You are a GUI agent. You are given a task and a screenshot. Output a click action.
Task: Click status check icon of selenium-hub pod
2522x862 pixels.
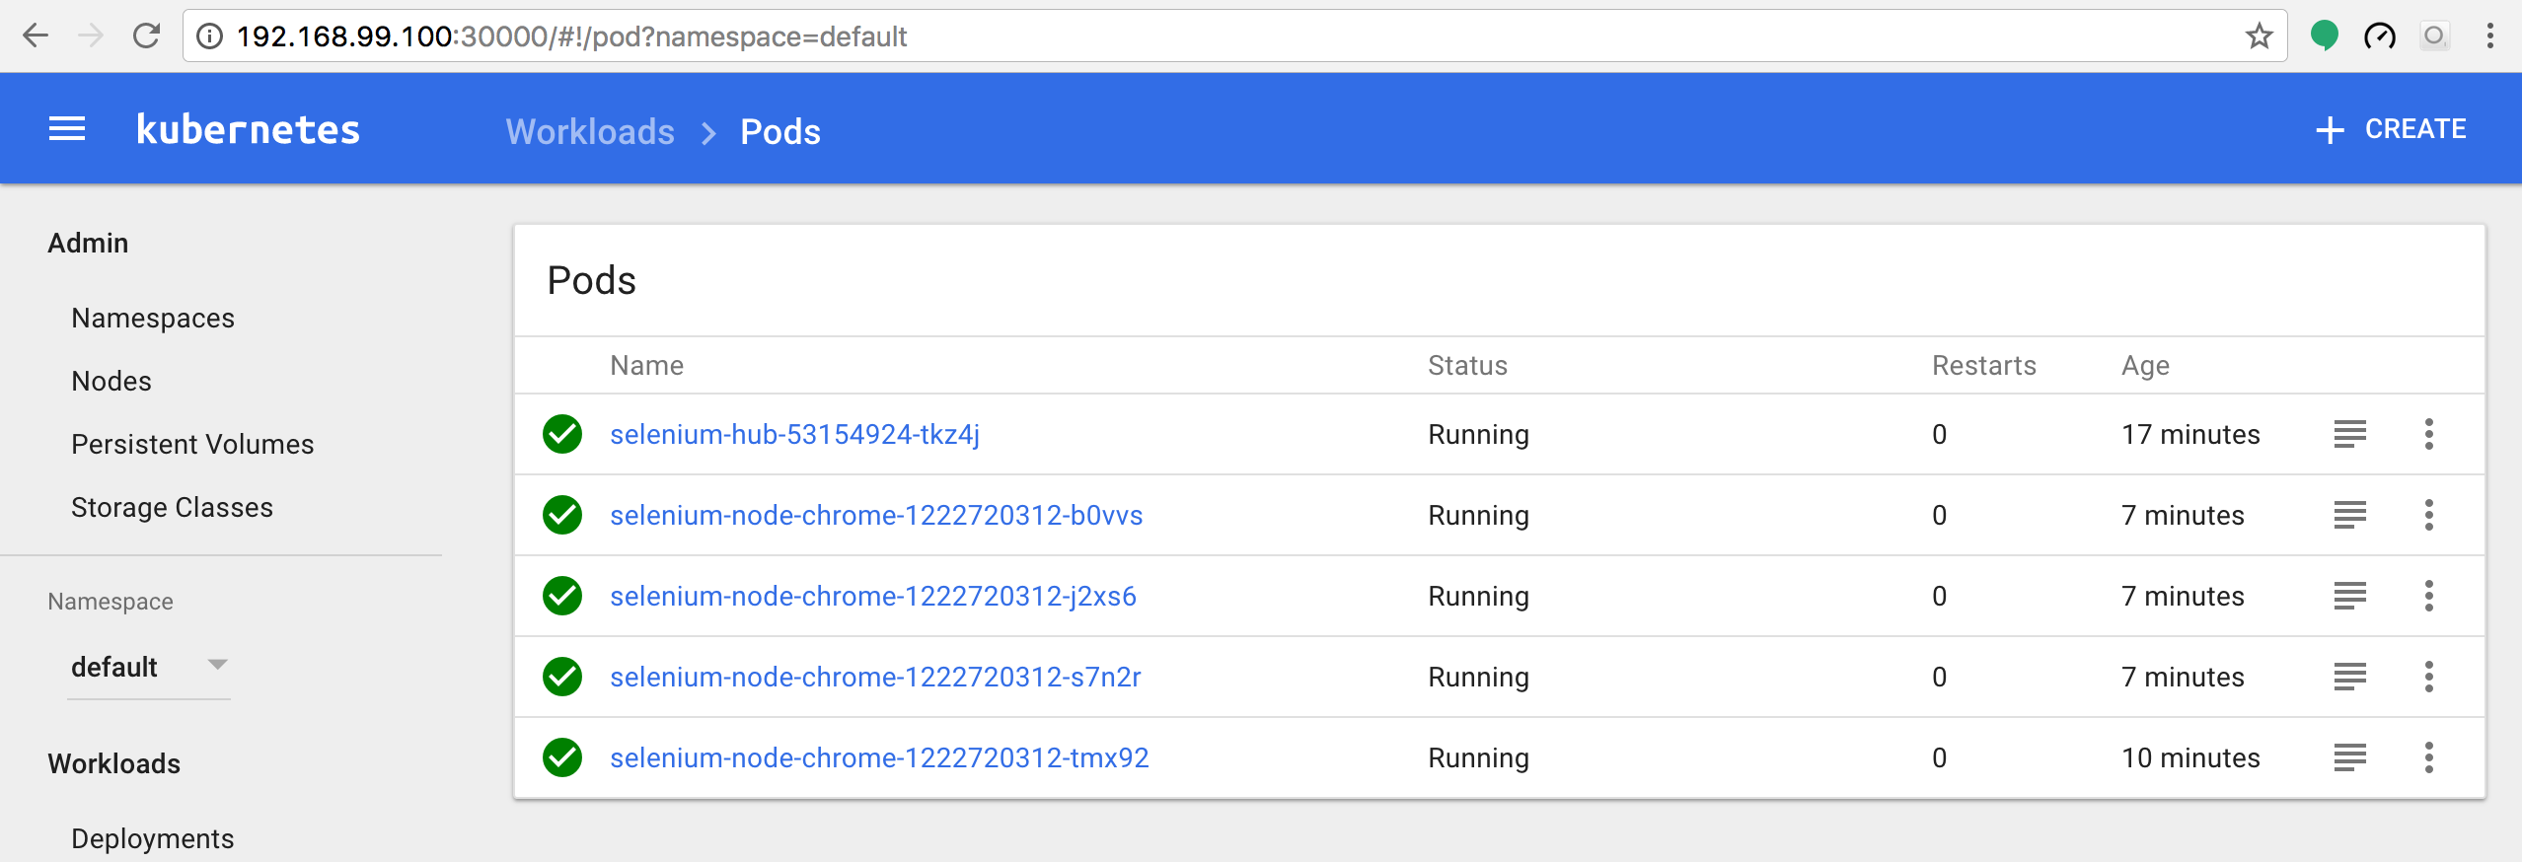[x=562, y=434]
